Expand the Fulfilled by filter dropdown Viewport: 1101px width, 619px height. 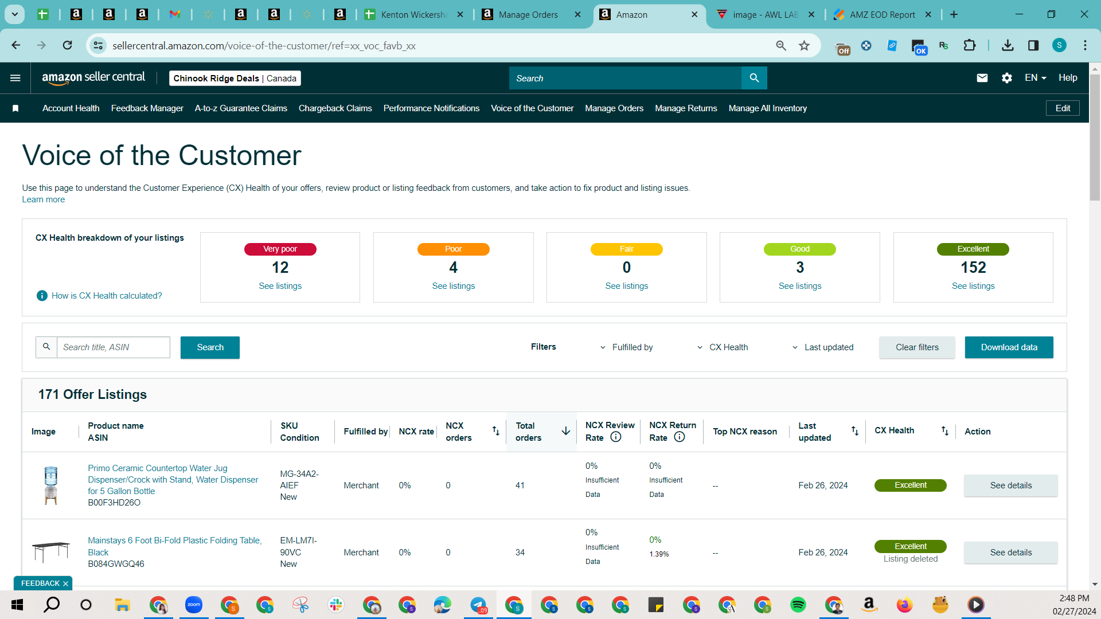626,347
